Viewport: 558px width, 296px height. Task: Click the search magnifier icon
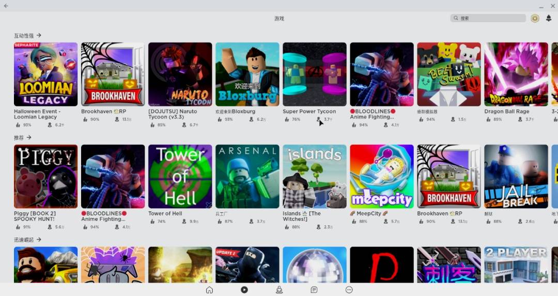pyautogui.click(x=456, y=18)
